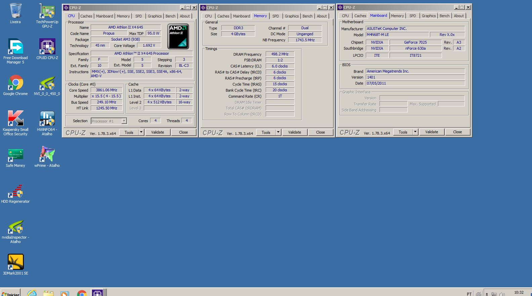Click Close button in Mainboard CPU-Z window
Image resolution: width=532 pixels, height=296 pixels.
coord(457,132)
